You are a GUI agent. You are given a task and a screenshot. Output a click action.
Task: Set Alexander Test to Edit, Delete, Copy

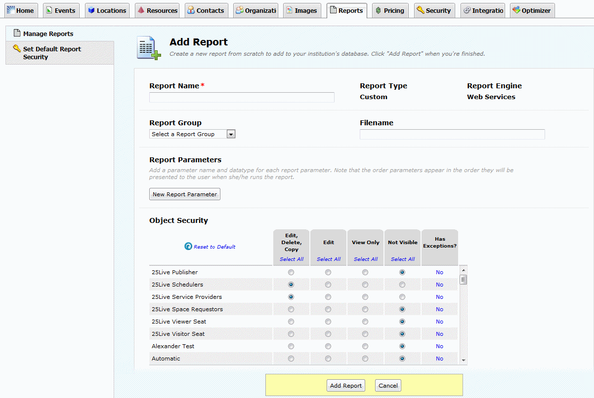291,346
